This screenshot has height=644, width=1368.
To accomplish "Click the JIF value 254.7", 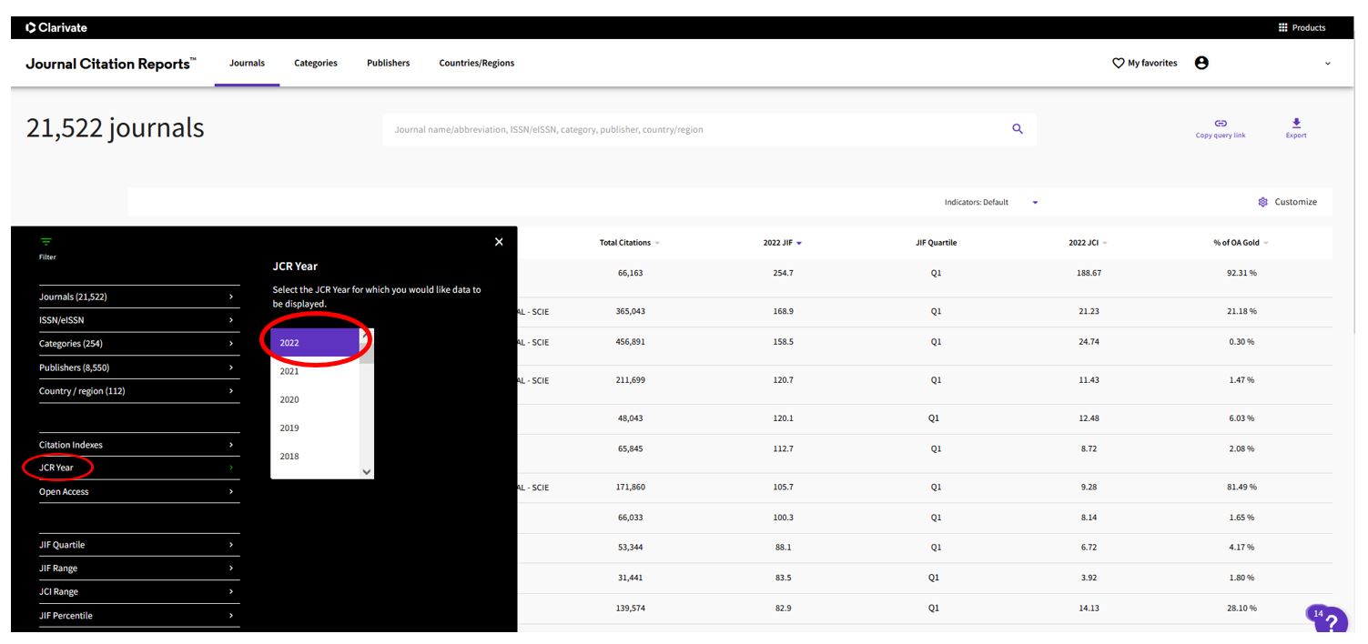I will (783, 273).
